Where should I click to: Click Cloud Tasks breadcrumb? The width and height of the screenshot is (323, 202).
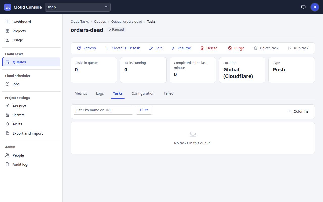coord(80,22)
